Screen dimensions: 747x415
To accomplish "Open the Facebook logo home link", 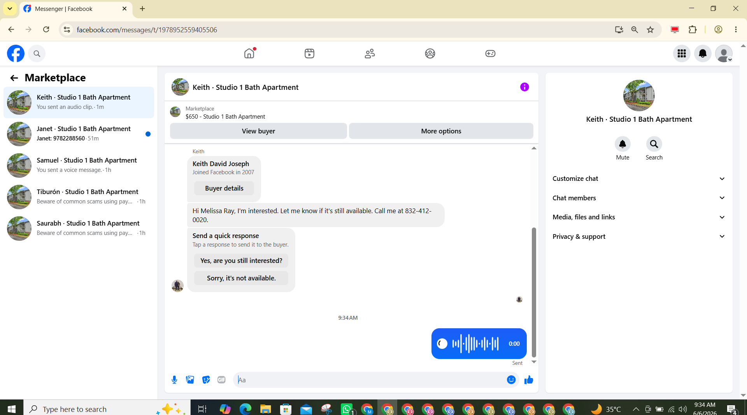I will (x=16, y=53).
